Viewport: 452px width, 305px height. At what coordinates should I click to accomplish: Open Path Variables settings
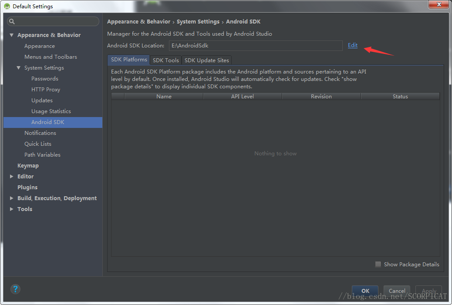(x=42, y=154)
